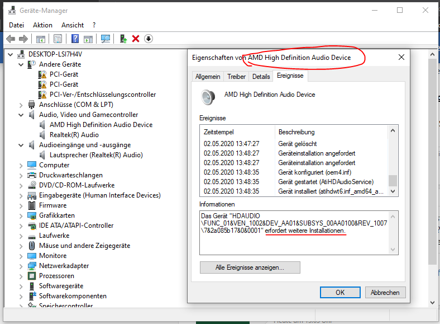Scan for hardware changes monitor icon
Viewport: 440px width, 324px height.
coord(106,39)
